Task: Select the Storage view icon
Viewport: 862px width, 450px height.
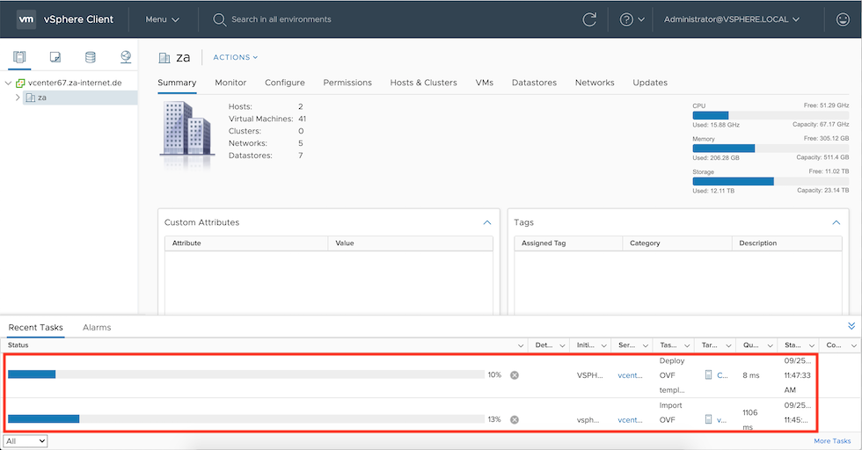Action: [90, 56]
